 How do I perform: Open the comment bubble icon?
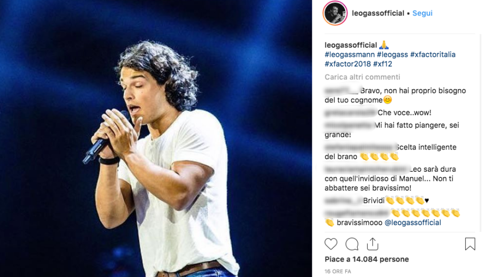352,244
